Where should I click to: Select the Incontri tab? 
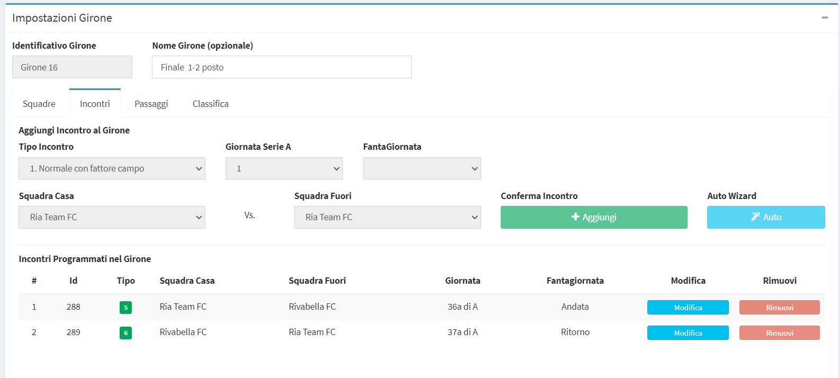tap(95, 104)
